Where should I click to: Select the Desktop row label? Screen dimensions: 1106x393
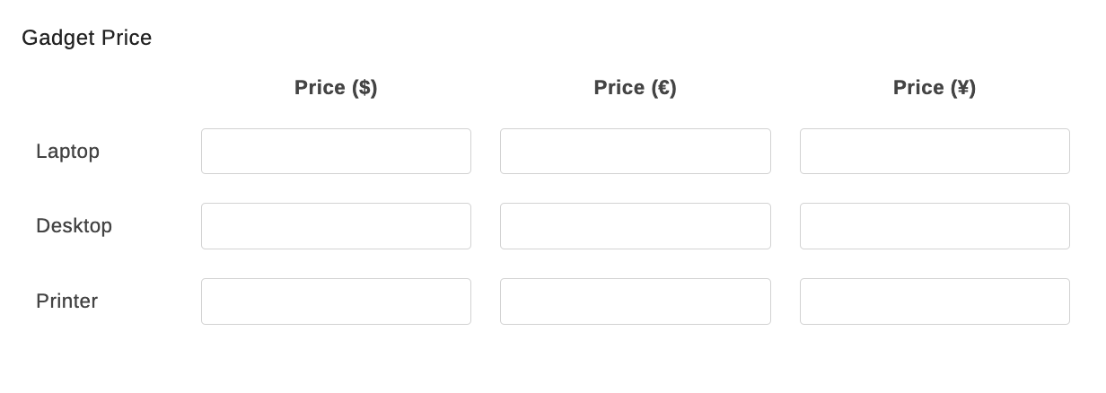point(75,226)
